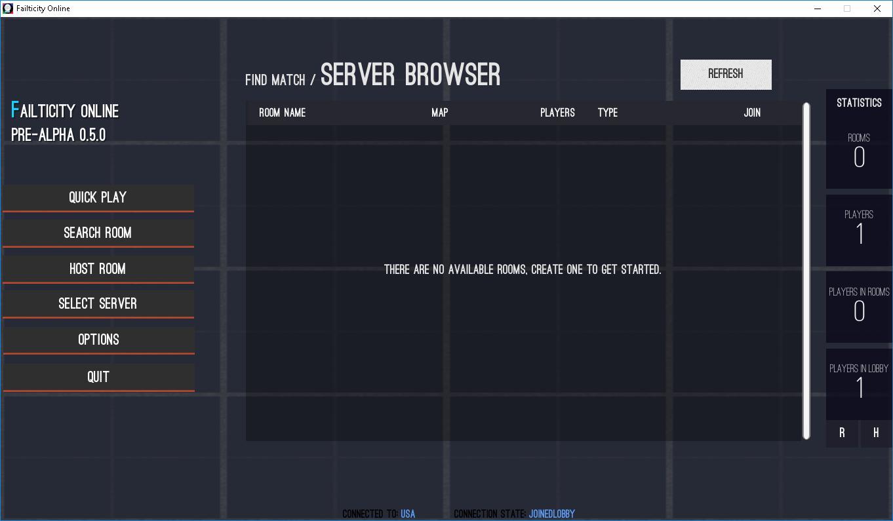Screen dimensions: 893x521
Task: Sort by the Room Name column header
Action: click(282, 113)
